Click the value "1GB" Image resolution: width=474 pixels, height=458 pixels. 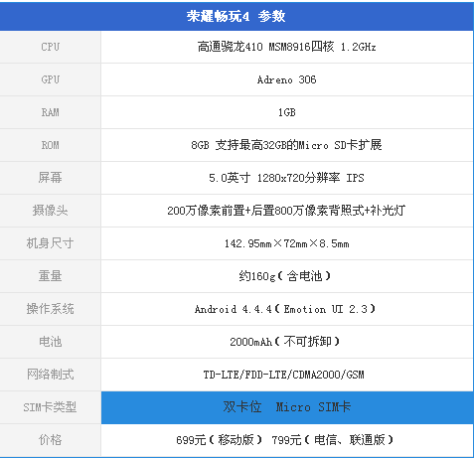pos(287,112)
